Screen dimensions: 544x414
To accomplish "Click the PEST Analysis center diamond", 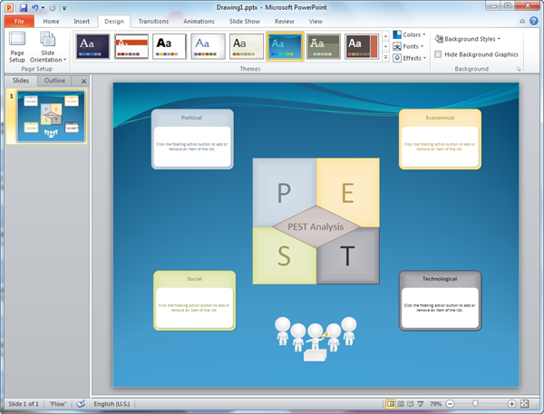I will click(316, 226).
